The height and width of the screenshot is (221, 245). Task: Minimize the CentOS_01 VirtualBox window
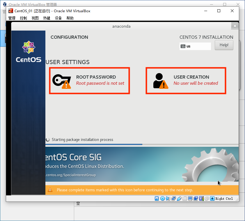[x=206, y=11]
